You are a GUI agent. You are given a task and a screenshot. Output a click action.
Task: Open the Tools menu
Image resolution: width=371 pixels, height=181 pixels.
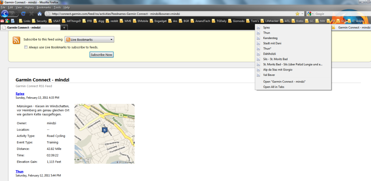[x=57, y=7]
